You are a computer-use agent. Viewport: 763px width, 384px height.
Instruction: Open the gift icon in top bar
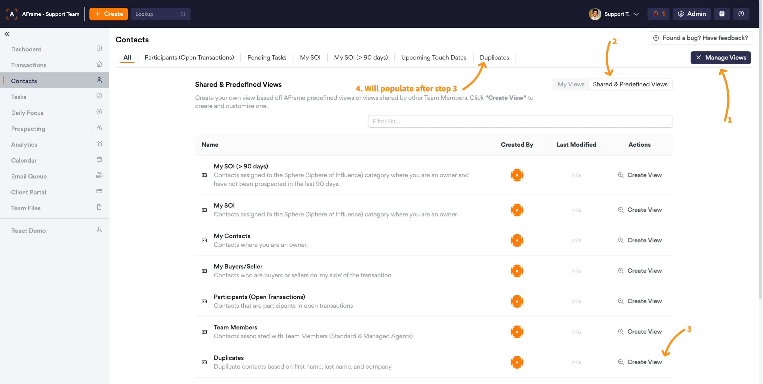[x=722, y=14]
